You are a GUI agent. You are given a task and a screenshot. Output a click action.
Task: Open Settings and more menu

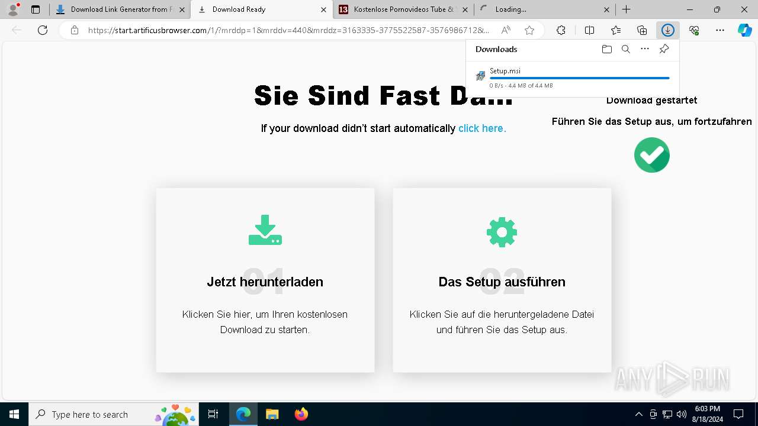(720, 30)
